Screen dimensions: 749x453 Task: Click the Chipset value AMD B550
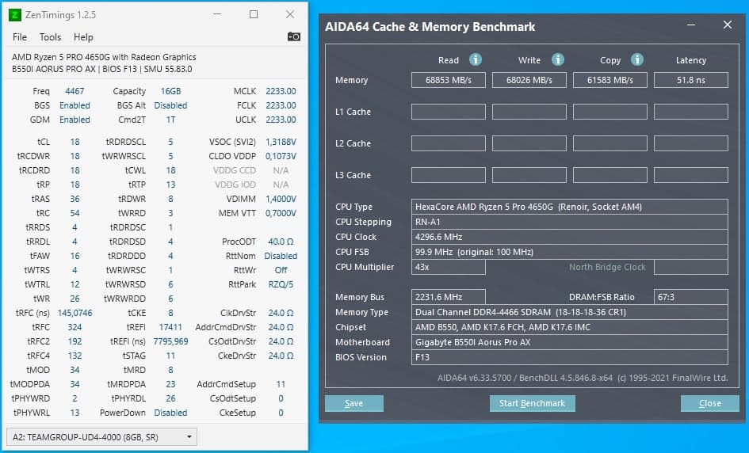[x=569, y=327]
